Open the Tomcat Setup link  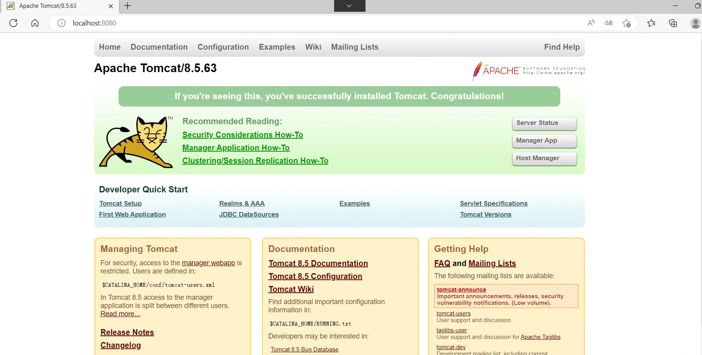[x=120, y=203]
